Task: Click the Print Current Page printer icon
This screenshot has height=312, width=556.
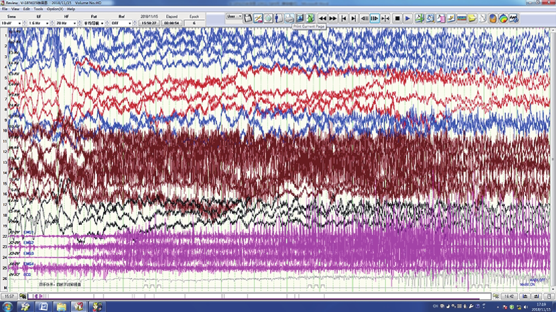Action: [x=290, y=18]
